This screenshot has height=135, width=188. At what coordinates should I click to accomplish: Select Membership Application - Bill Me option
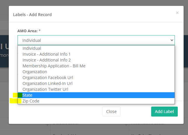(x=54, y=66)
